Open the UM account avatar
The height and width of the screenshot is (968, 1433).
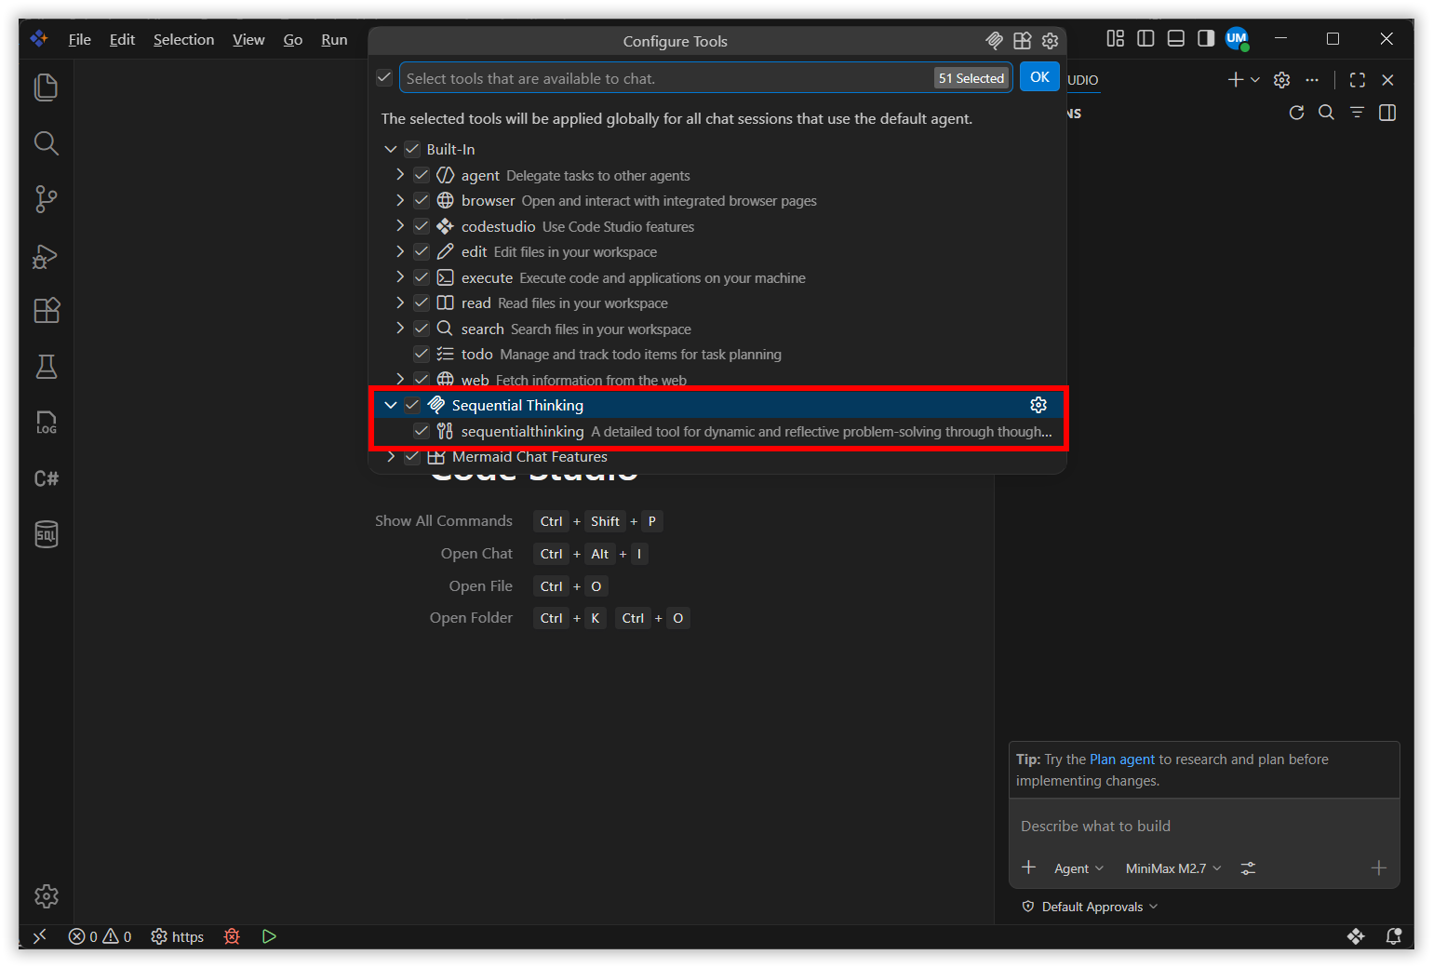1237,38
